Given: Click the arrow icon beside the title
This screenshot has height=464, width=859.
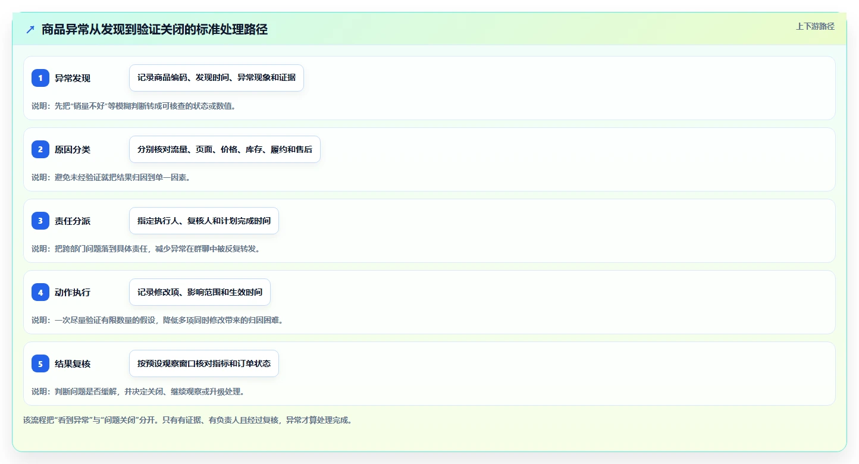Looking at the screenshot, I should point(30,29).
